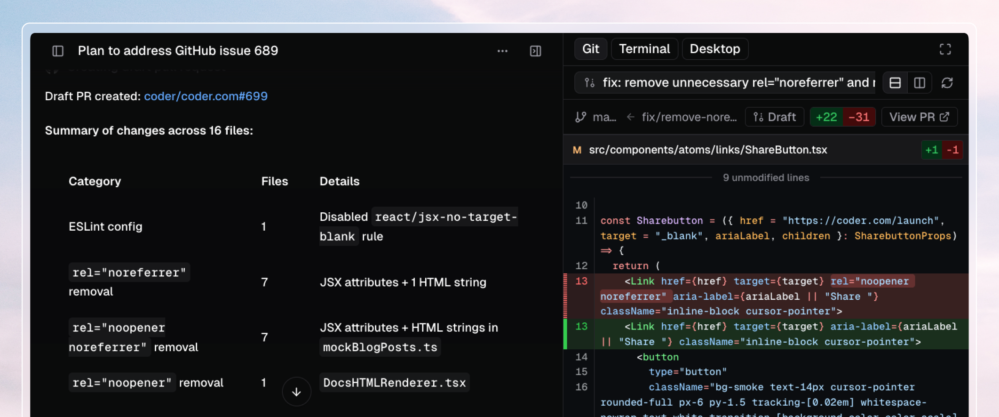Viewport: 999px width, 417px height.
Task: Toggle the left sidebar panel icon
Action: click(x=58, y=51)
